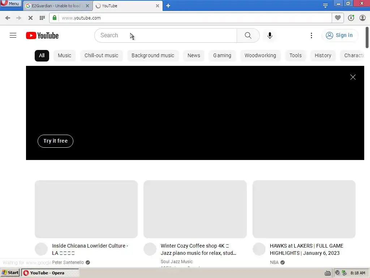370x278 pixels.
Task: Open the downloads icon in toolbar
Action: [351, 18]
